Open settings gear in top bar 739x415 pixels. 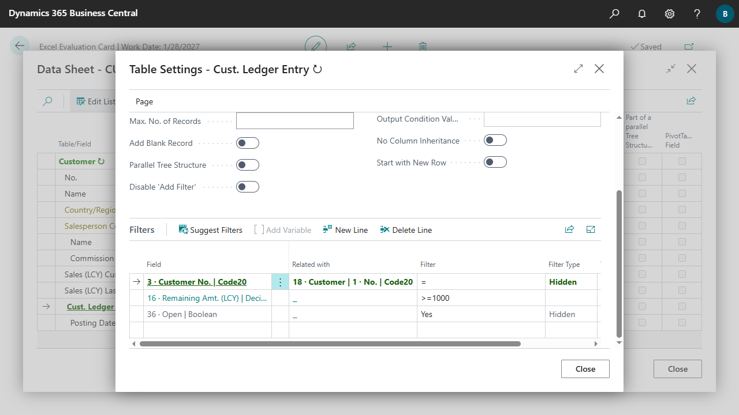point(670,14)
